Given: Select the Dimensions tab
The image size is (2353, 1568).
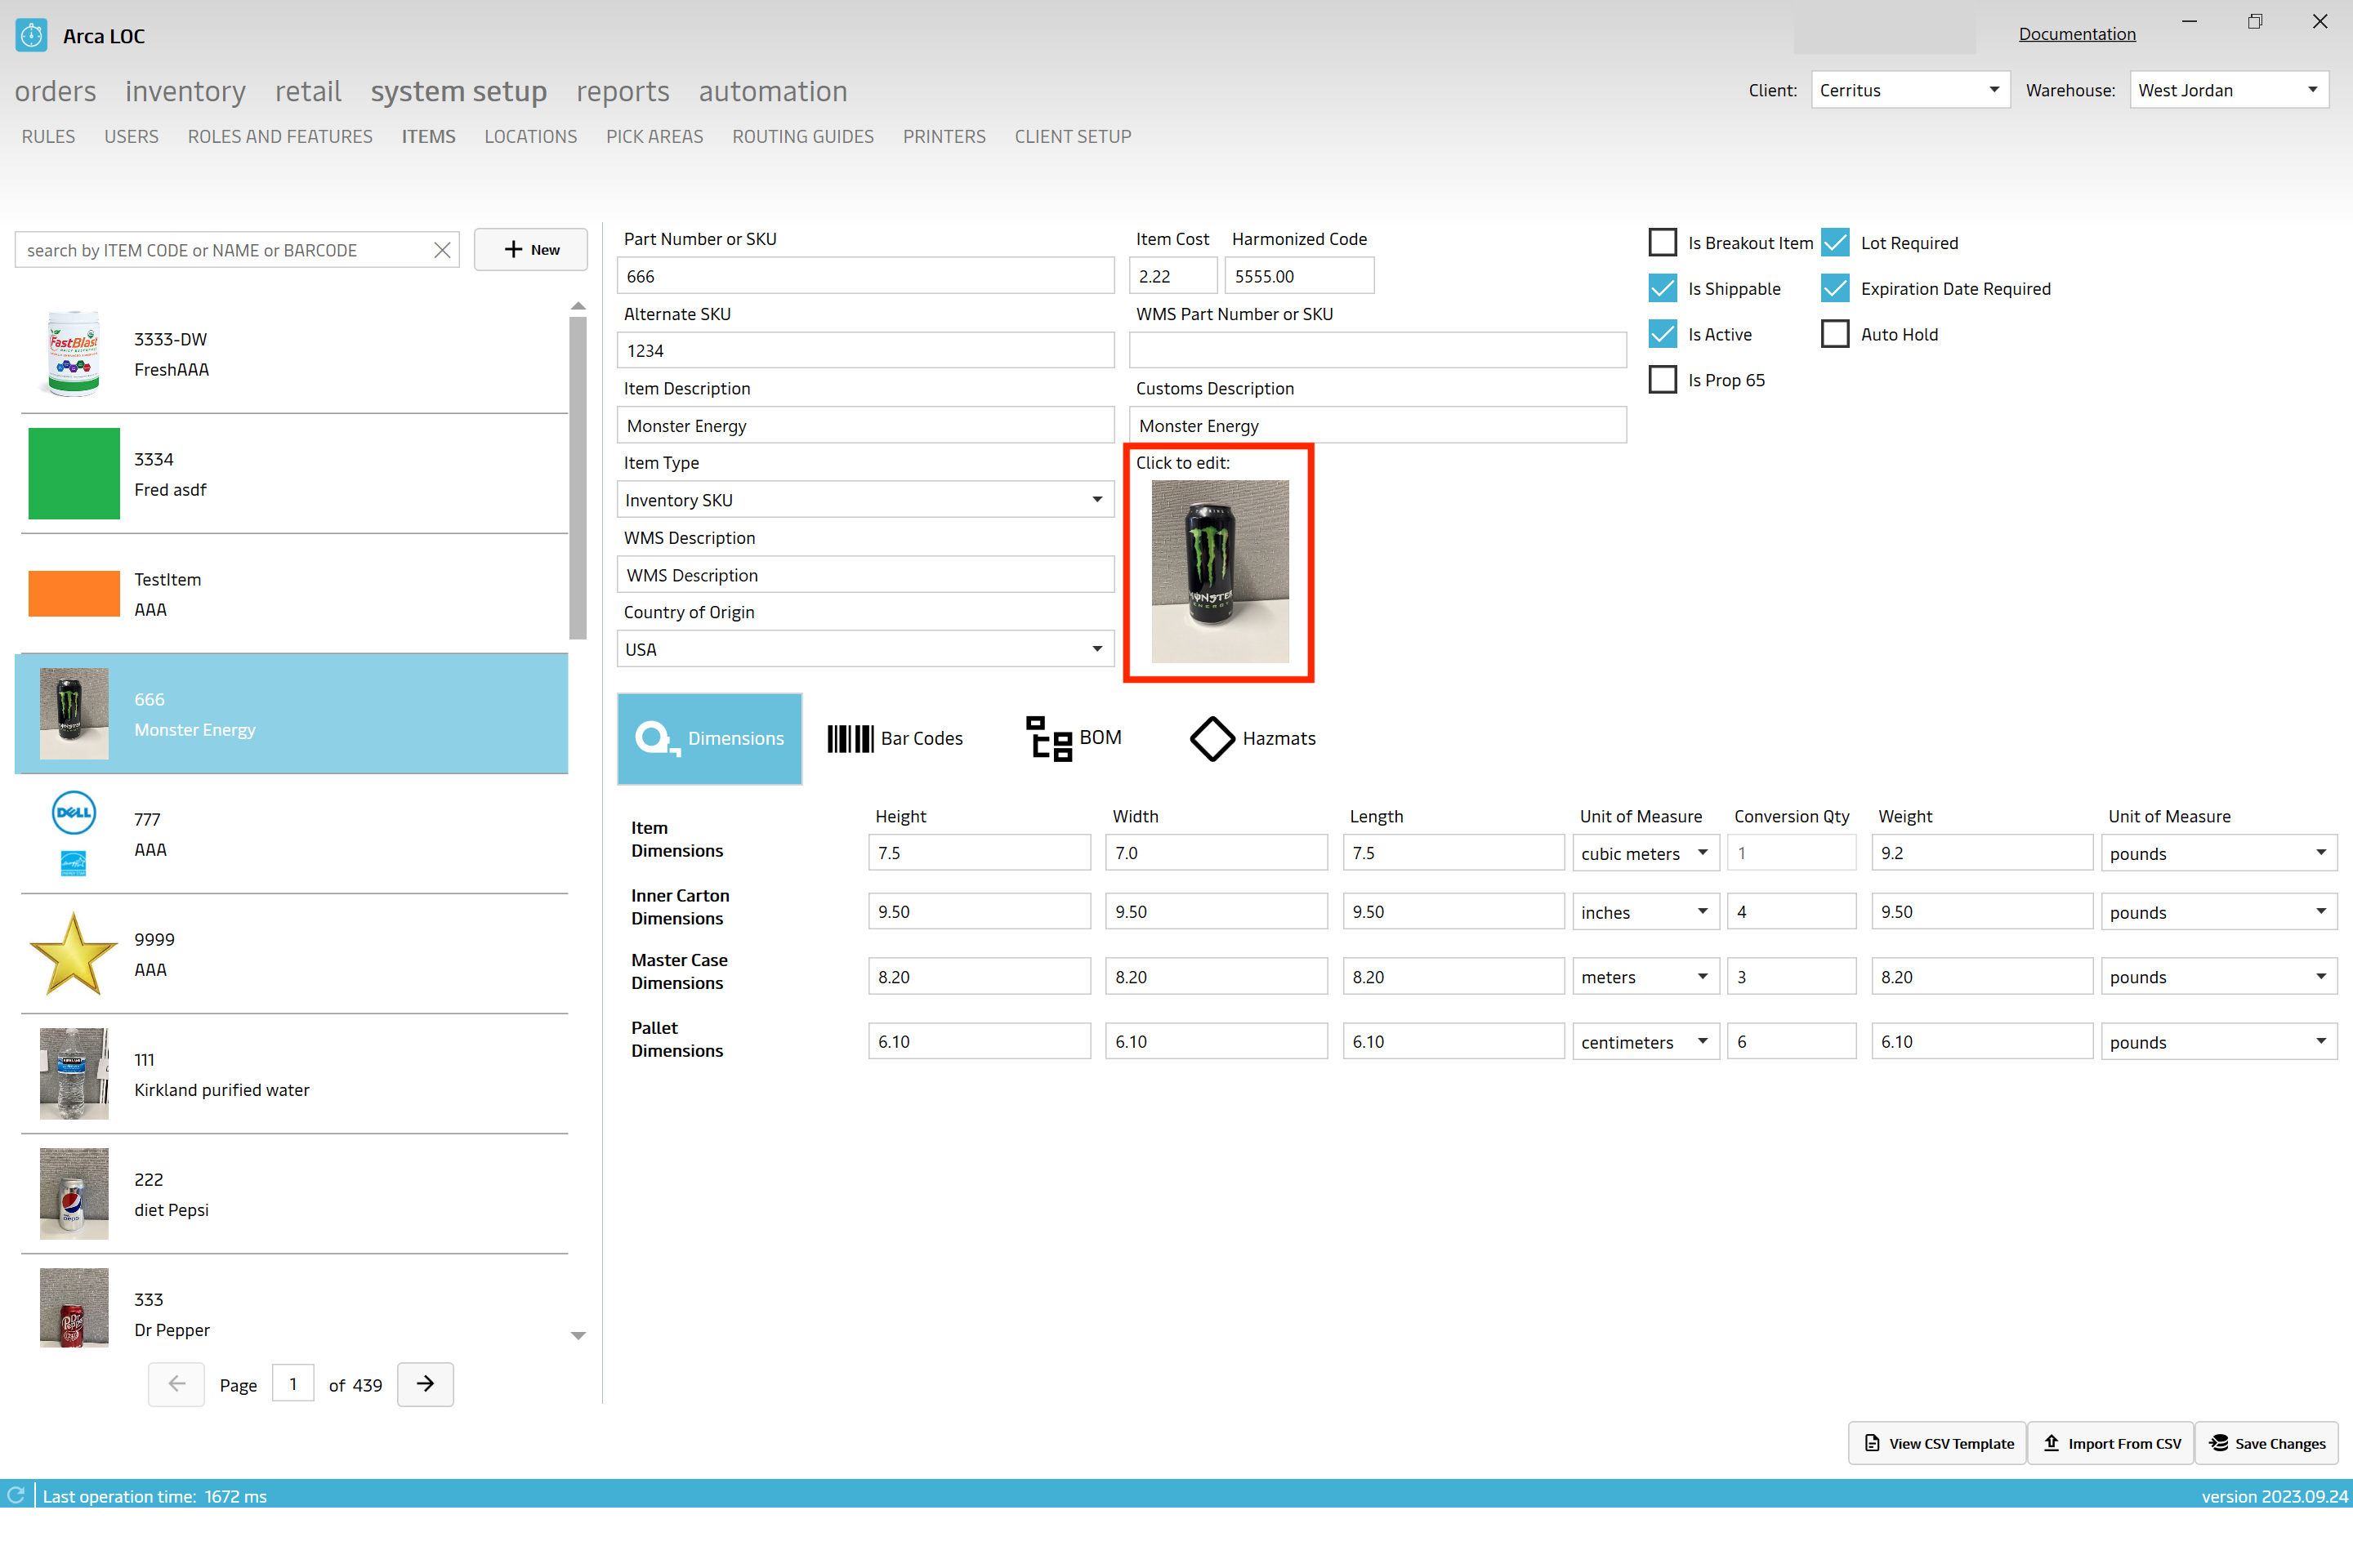Looking at the screenshot, I should (709, 738).
